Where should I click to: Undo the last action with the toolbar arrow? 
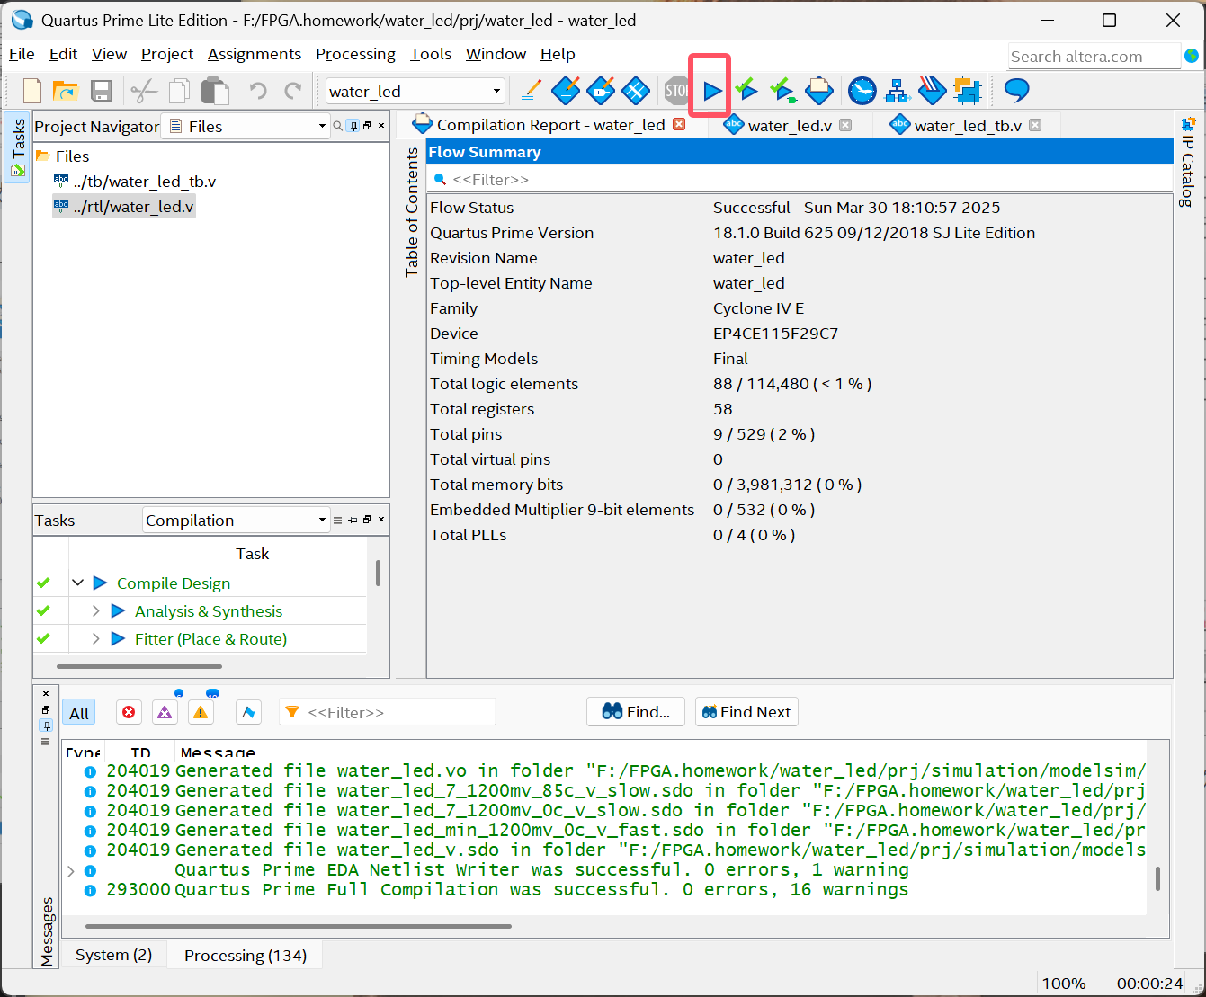click(x=258, y=91)
